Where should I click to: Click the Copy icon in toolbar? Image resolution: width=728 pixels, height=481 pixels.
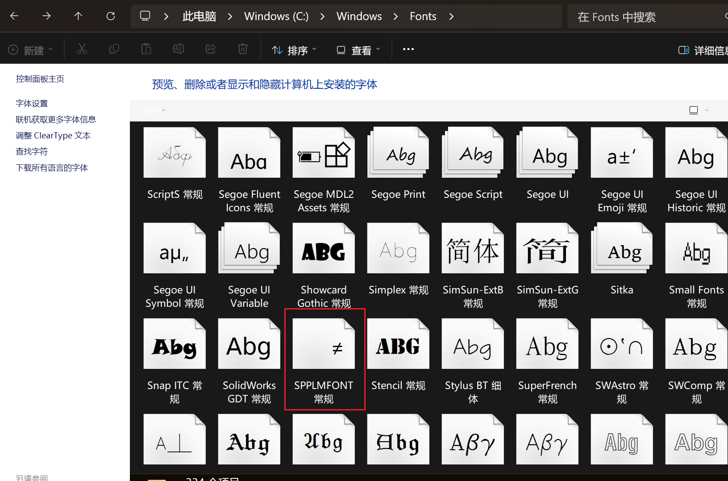pyautogui.click(x=114, y=49)
